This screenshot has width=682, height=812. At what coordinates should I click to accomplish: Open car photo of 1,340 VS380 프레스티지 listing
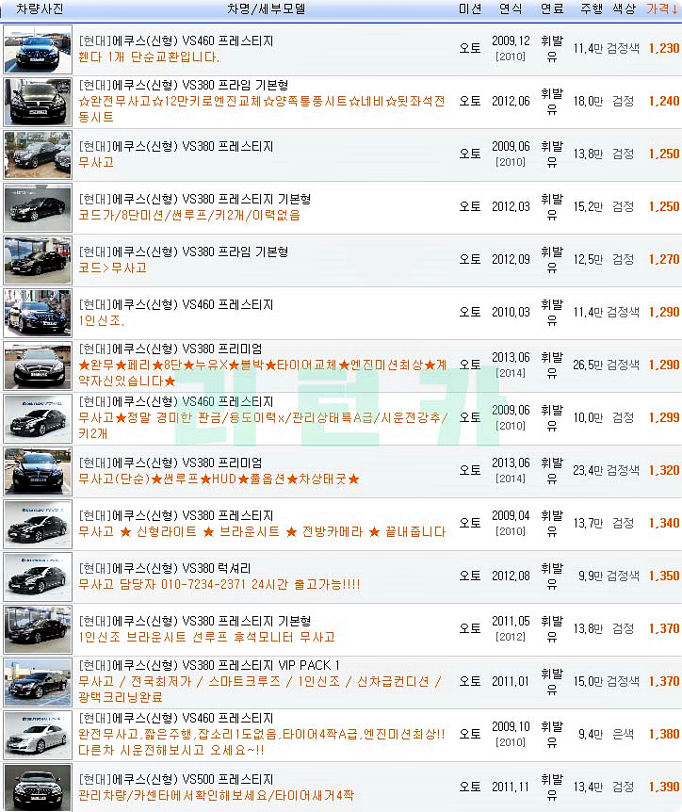(x=38, y=525)
